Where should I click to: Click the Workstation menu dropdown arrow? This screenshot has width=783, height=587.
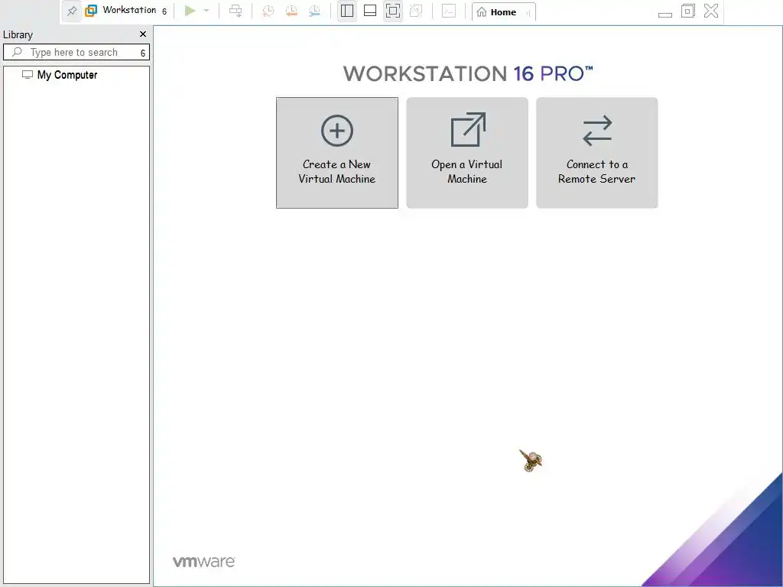click(164, 11)
